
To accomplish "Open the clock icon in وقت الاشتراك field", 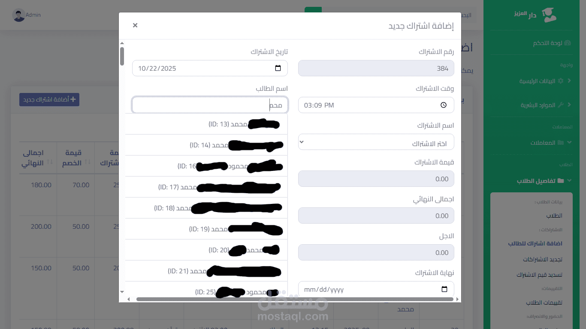I will [x=444, y=105].
